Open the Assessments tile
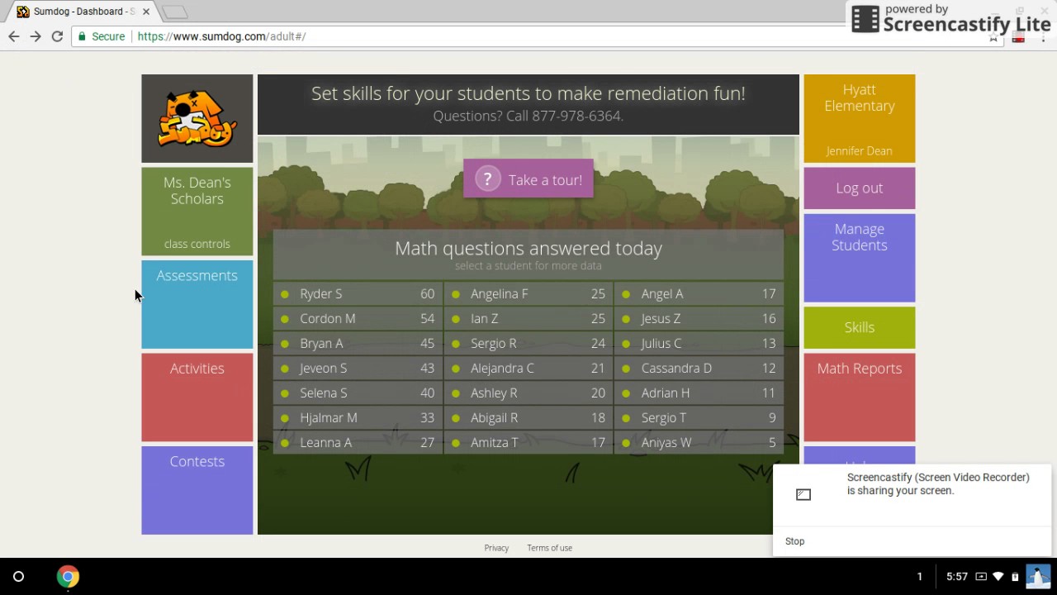 tap(197, 304)
